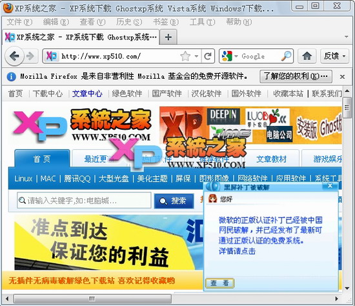Open the 反馈 dropdown button
355x306 pixels.
pyautogui.click(x=334, y=56)
